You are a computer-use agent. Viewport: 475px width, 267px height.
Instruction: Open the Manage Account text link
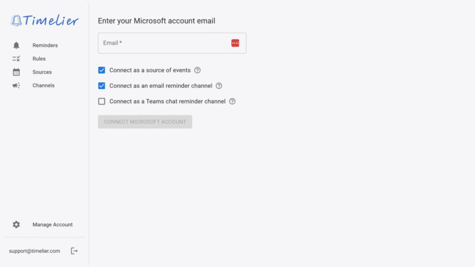(53, 225)
